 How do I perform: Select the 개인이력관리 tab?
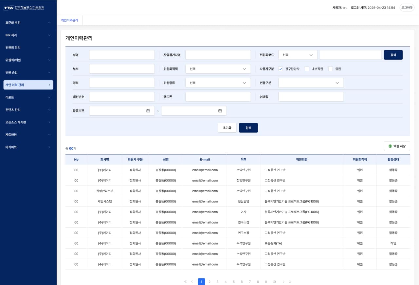pos(69,20)
